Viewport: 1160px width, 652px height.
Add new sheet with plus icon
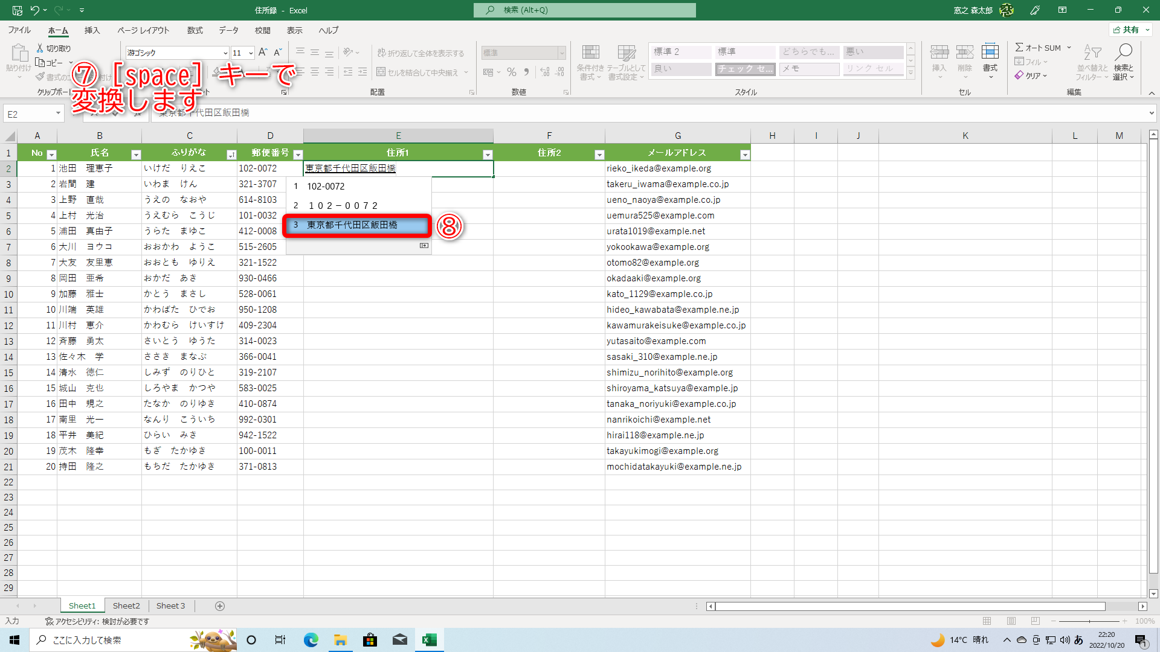(220, 606)
